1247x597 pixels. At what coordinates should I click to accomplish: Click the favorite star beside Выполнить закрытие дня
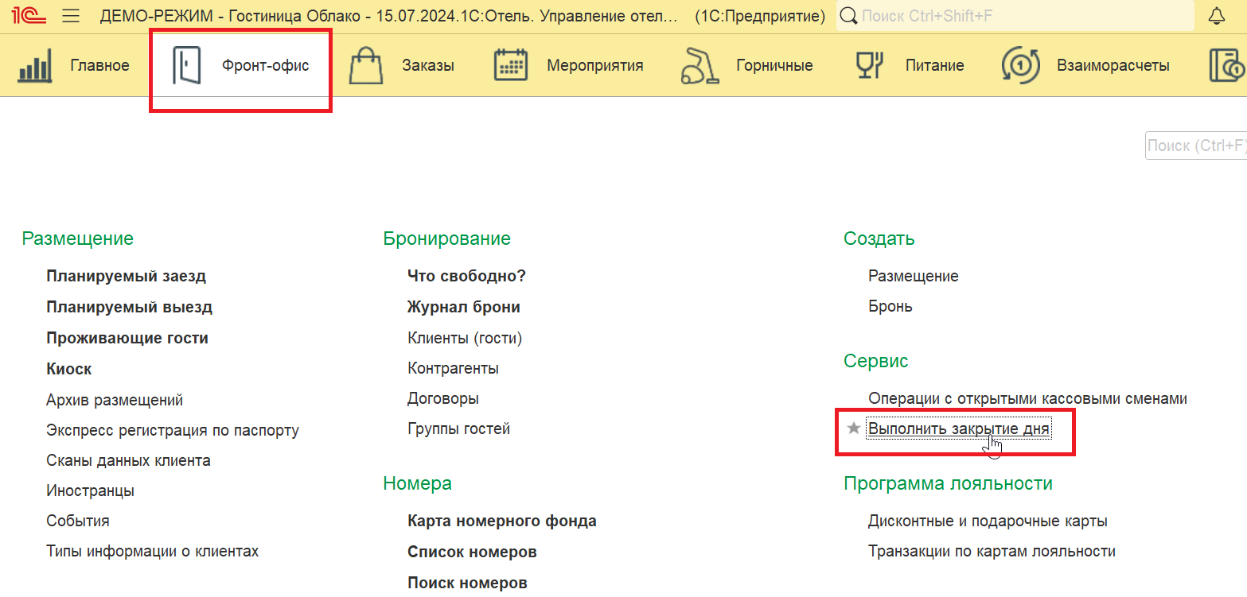[854, 429]
